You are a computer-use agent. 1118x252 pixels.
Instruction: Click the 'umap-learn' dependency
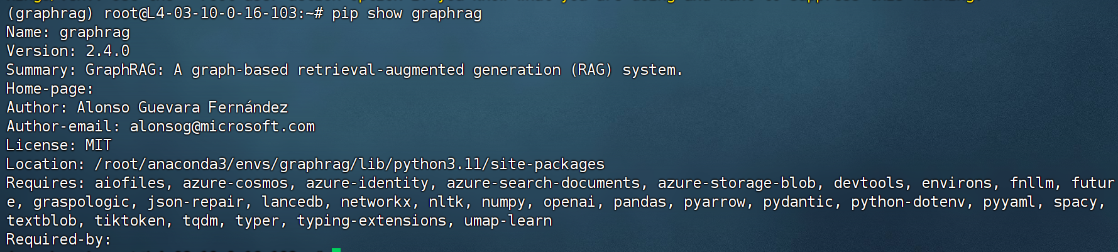click(x=508, y=221)
